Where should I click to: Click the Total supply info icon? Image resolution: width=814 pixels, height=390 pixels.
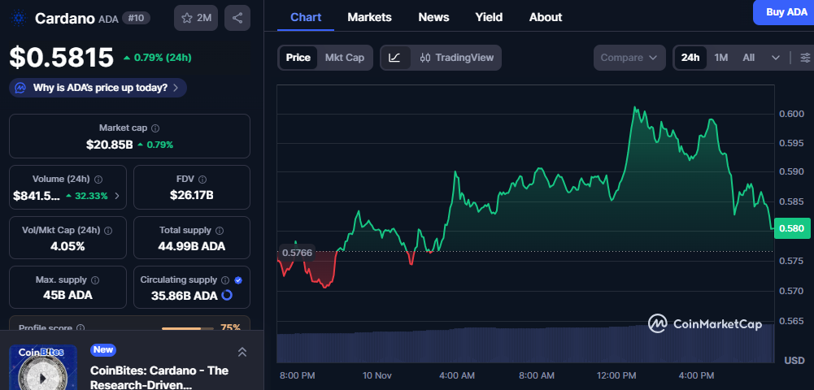pyautogui.click(x=220, y=231)
